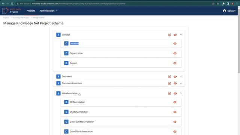Screen dimensions: 240x135
Task: Click the add-class icon on Document row
Action: coord(169,76)
